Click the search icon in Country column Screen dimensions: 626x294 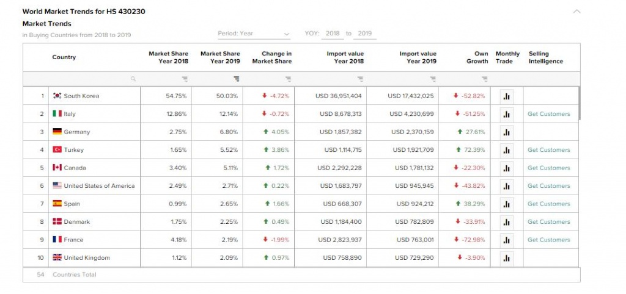point(133,79)
